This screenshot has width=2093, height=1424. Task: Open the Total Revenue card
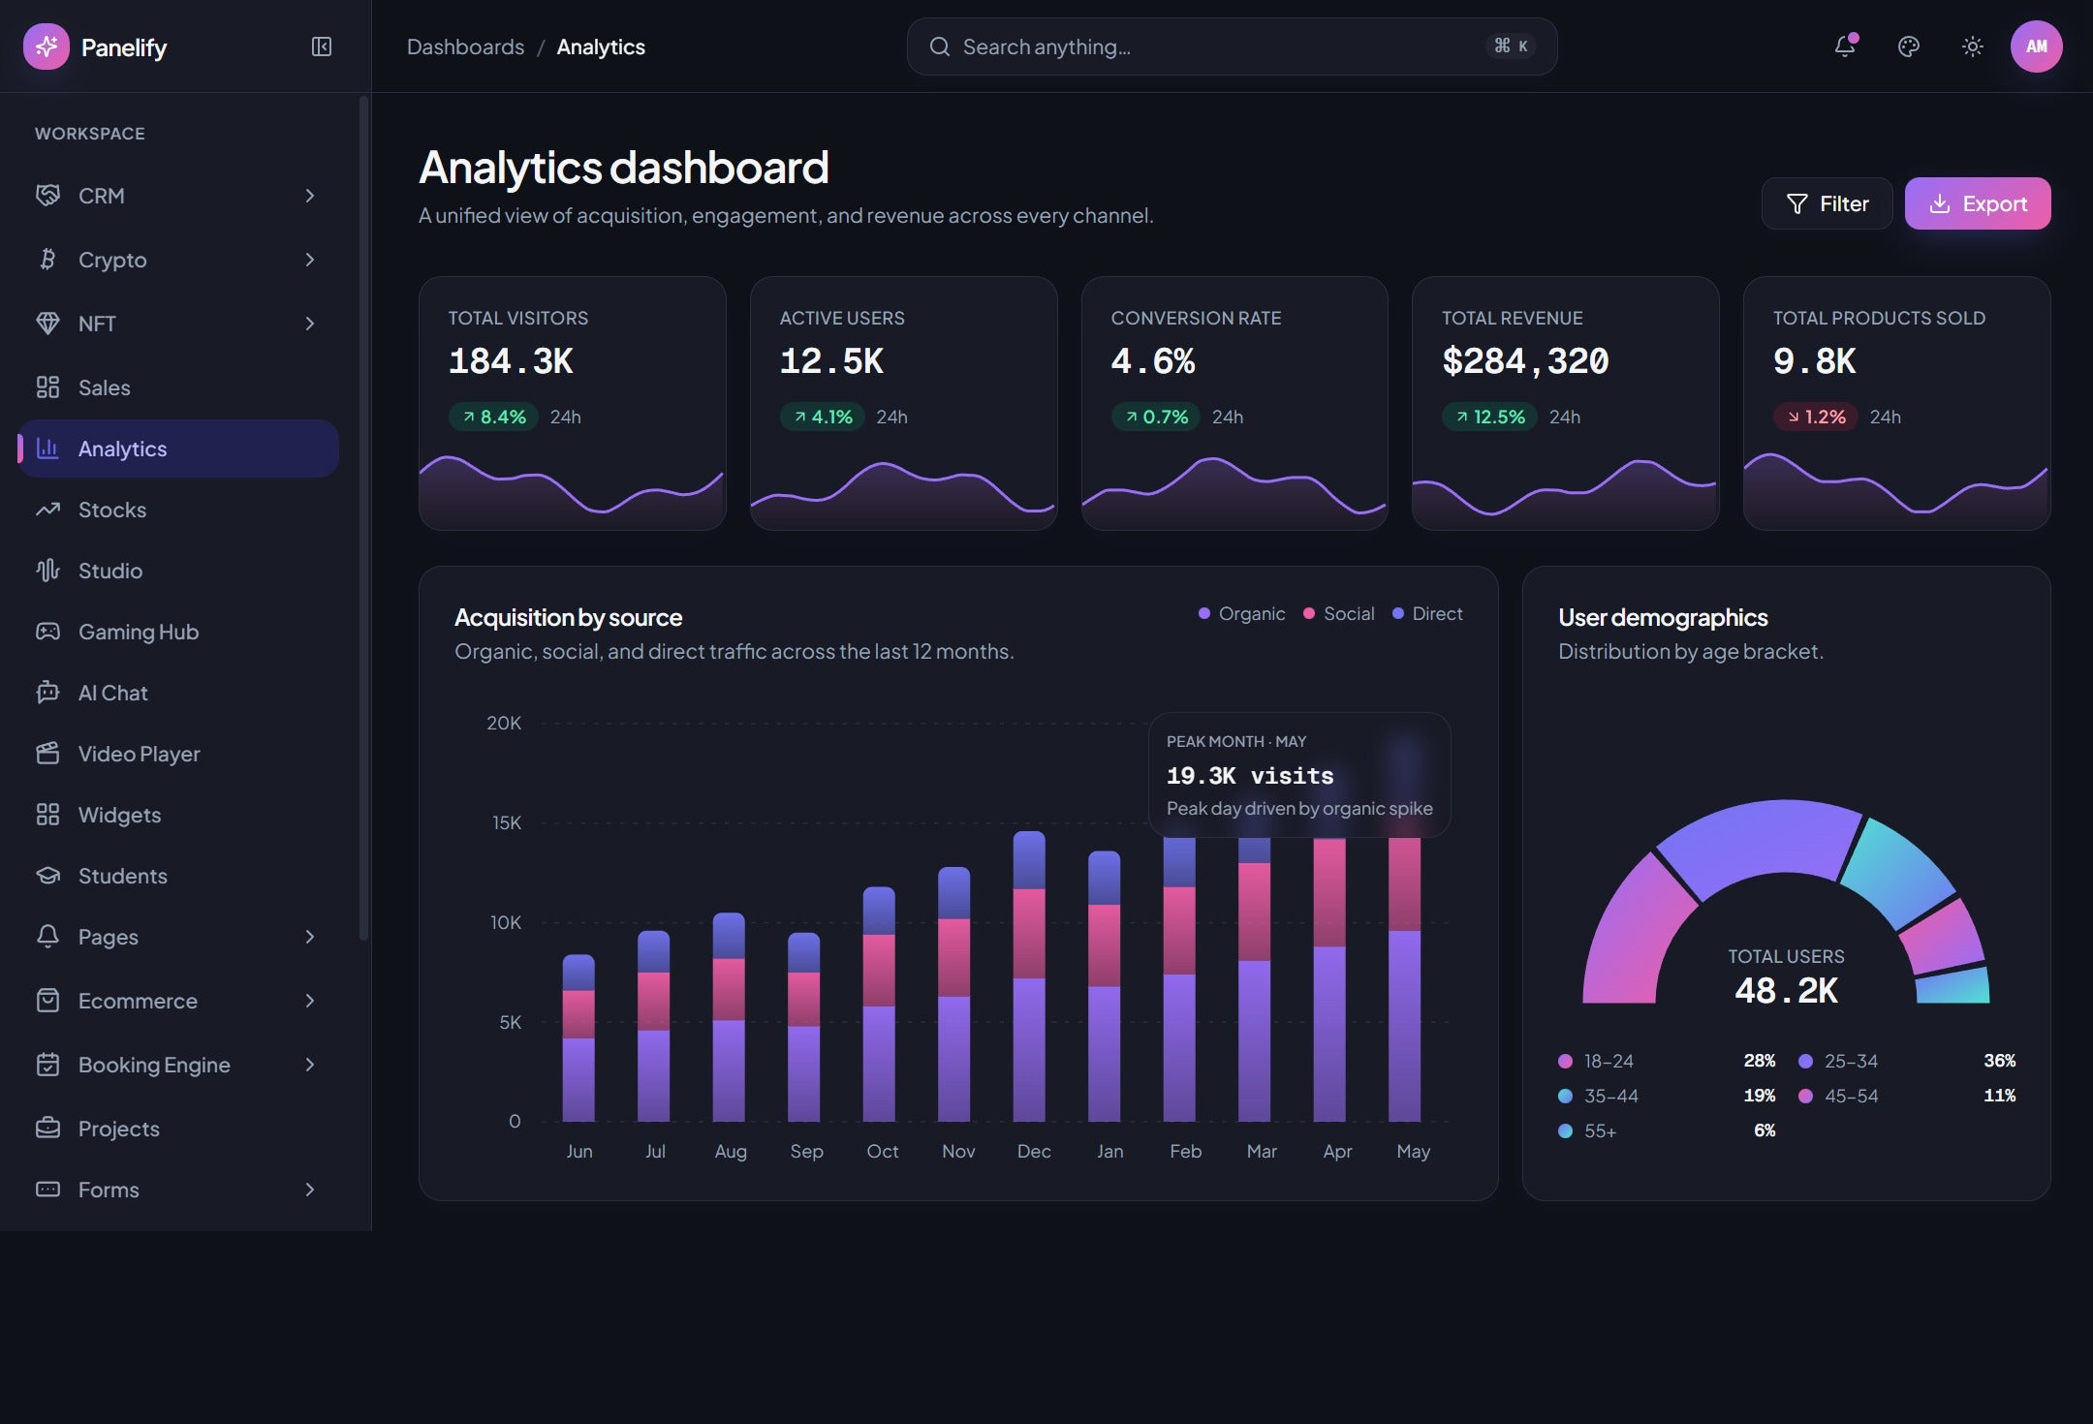(x=1565, y=403)
